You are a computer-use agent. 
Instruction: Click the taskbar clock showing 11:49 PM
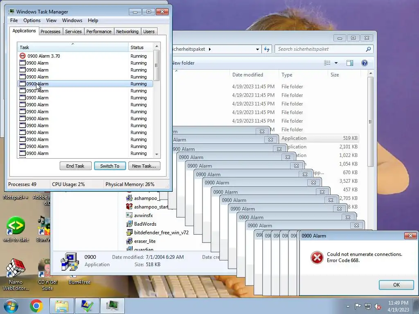(398, 306)
